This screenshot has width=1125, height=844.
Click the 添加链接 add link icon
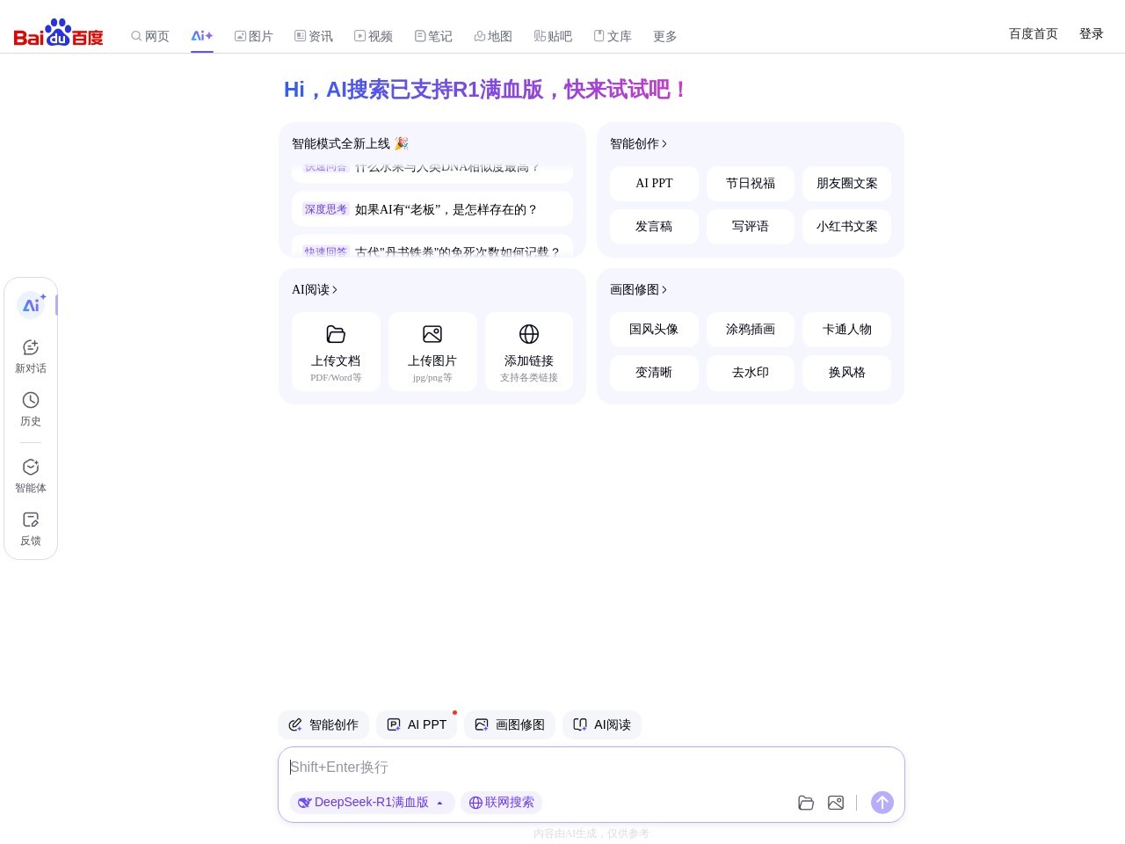click(x=529, y=334)
